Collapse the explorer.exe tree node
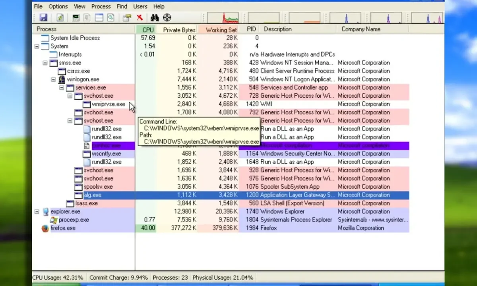477x286 pixels. point(37,212)
